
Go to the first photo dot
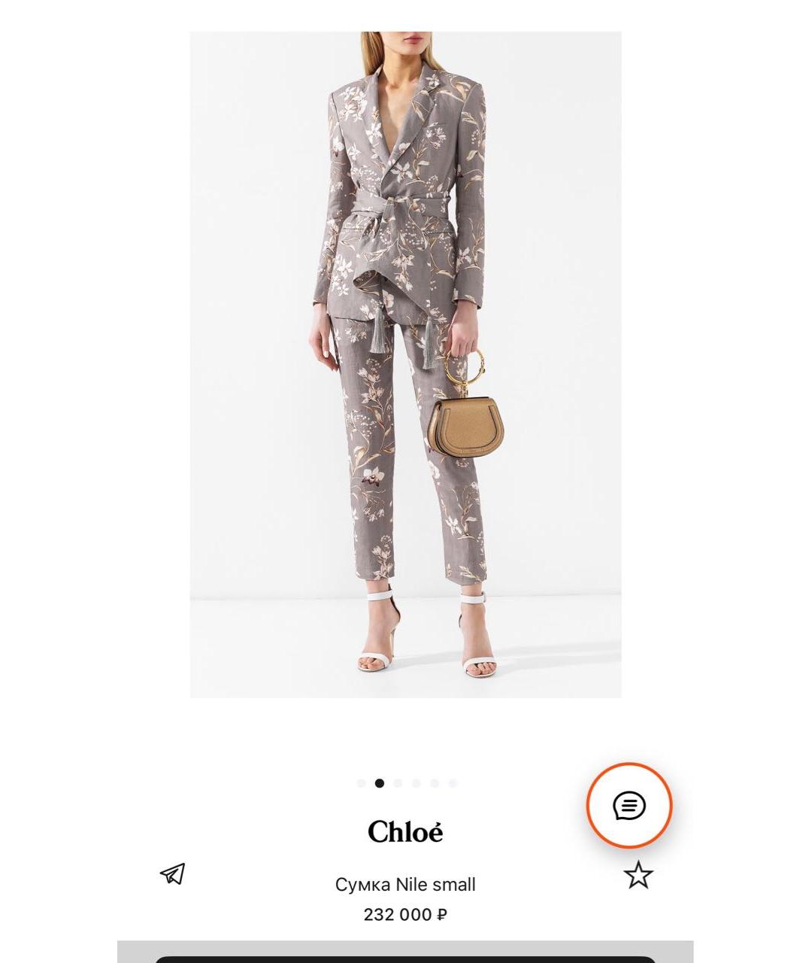pyautogui.click(x=362, y=783)
